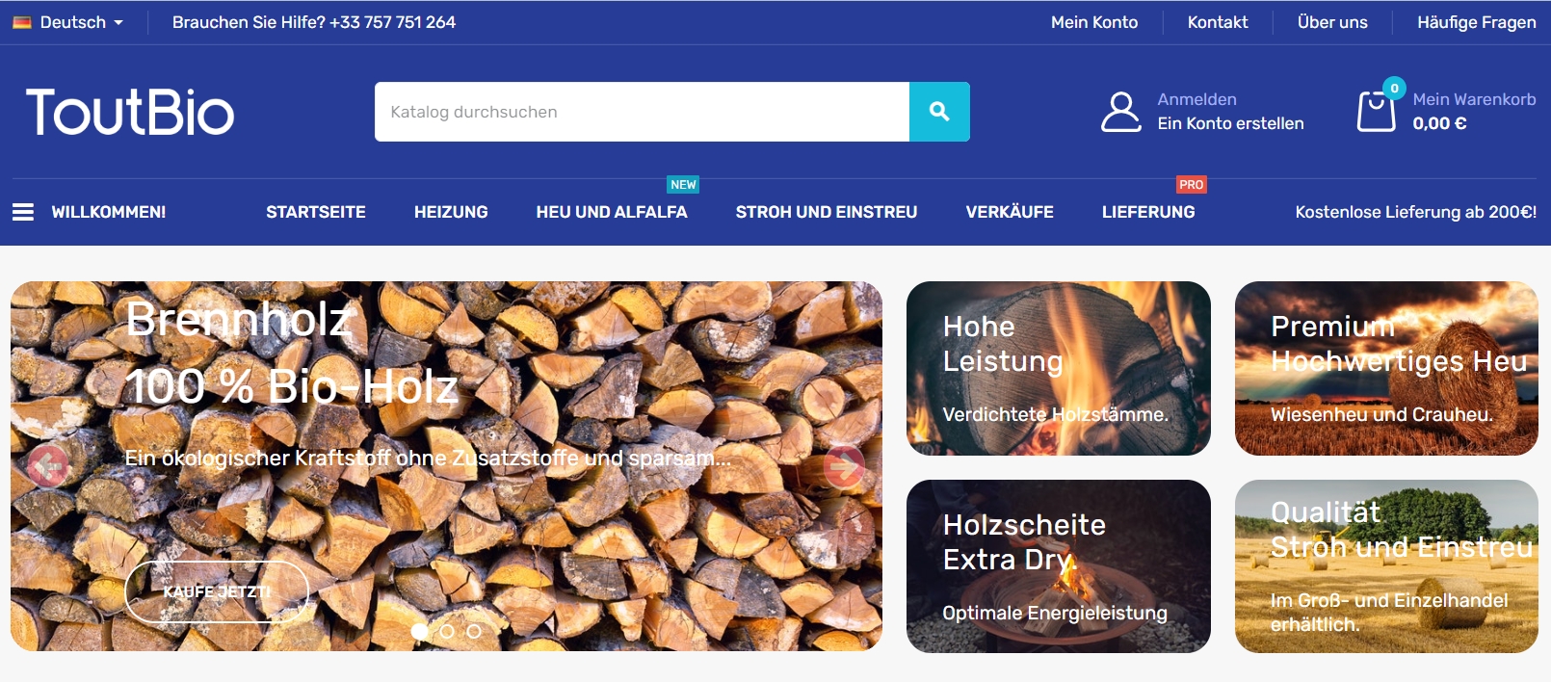1551x682 pixels.
Task: Click the user account icon
Action: pos(1121,112)
